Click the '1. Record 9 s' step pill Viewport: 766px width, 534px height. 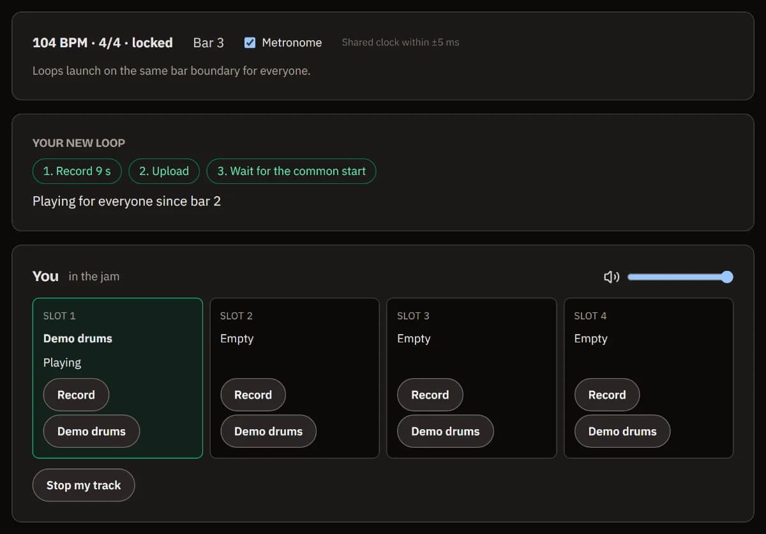pos(77,171)
